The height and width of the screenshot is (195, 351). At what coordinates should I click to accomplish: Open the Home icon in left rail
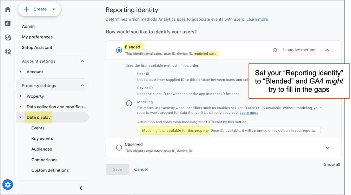pyautogui.click(x=8, y=9)
